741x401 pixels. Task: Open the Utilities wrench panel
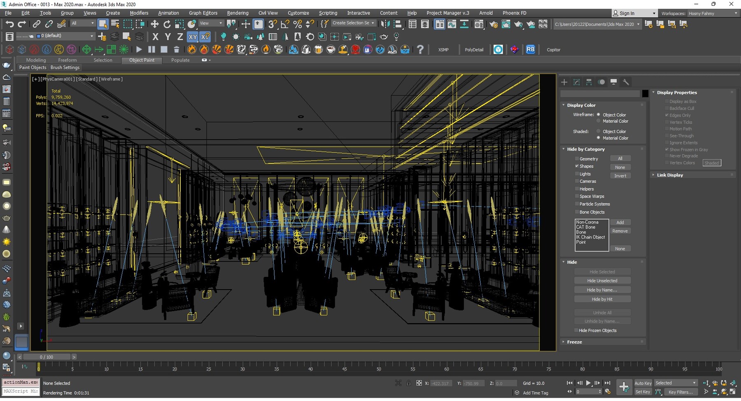click(x=626, y=82)
